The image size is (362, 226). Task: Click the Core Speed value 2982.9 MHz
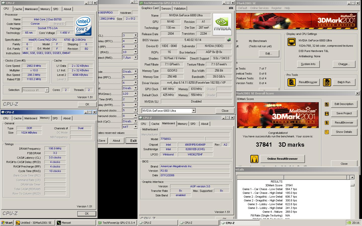[x=34, y=66]
